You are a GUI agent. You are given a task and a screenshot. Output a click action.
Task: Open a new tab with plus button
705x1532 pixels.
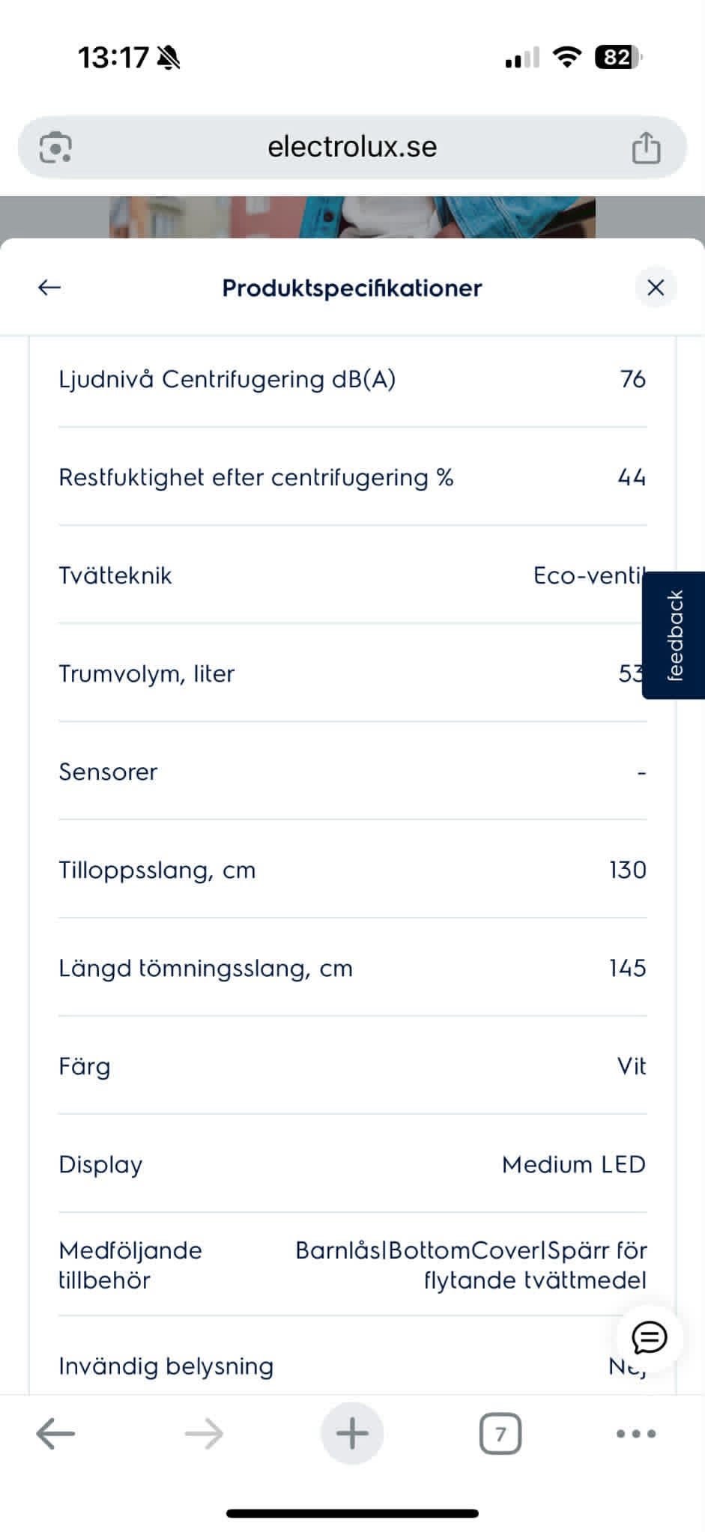[x=352, y=1434]
